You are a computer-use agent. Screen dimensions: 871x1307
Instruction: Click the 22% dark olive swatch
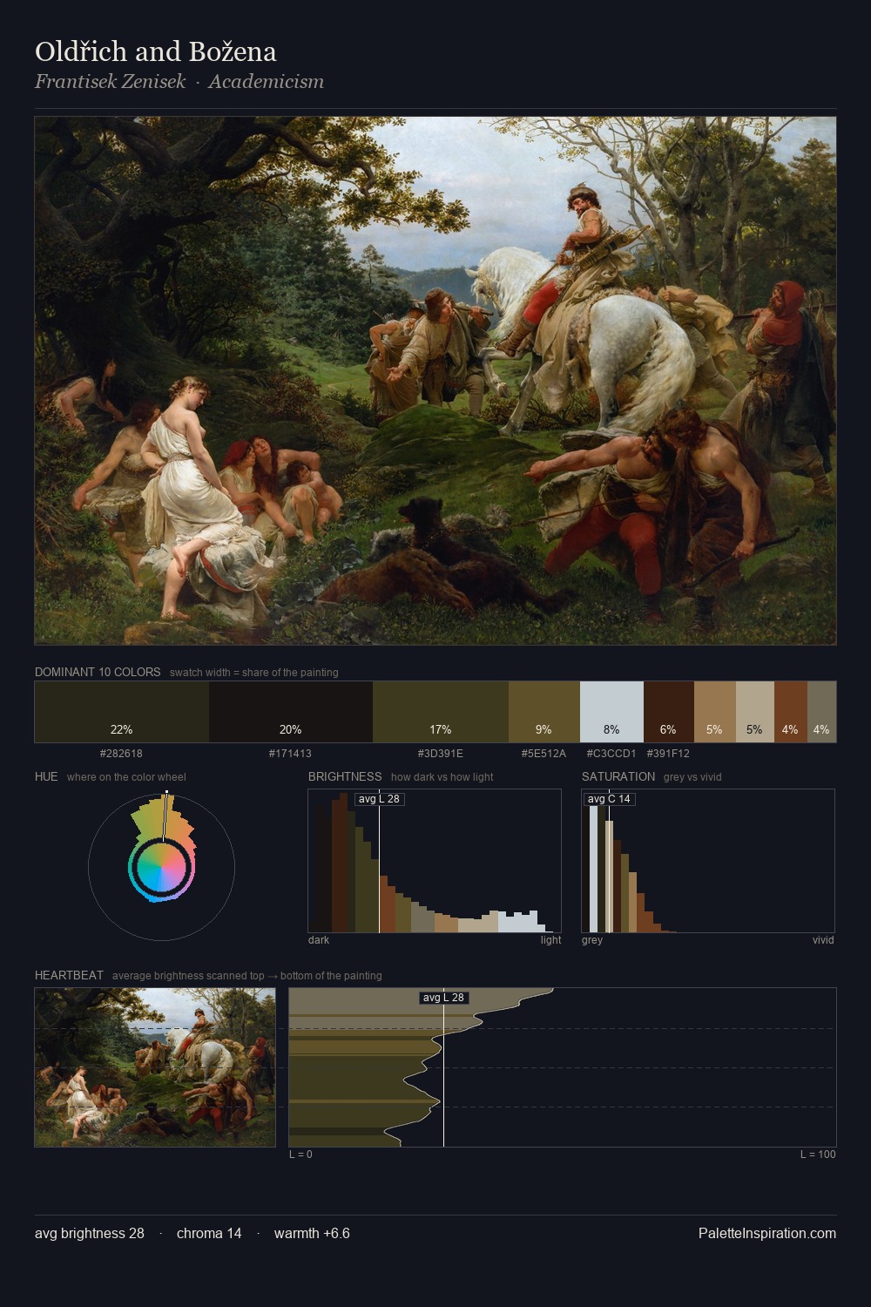pyautogui.click(x=122, y=712)
